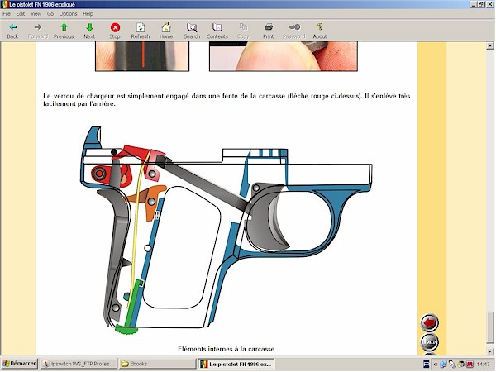Click the round red back-arrow page button
The image size is (496, 372).
pyautogui.click(x=430, y=323)
